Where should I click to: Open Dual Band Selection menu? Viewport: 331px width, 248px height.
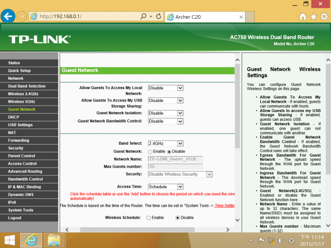click(x=29, y=86)
